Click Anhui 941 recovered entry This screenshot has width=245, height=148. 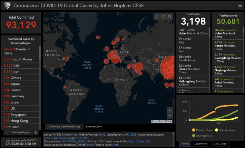(227, 82)
